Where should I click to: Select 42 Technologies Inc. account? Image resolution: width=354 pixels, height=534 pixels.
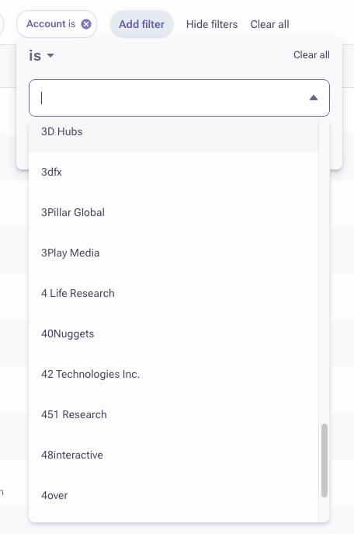click(x=173, y=374)
